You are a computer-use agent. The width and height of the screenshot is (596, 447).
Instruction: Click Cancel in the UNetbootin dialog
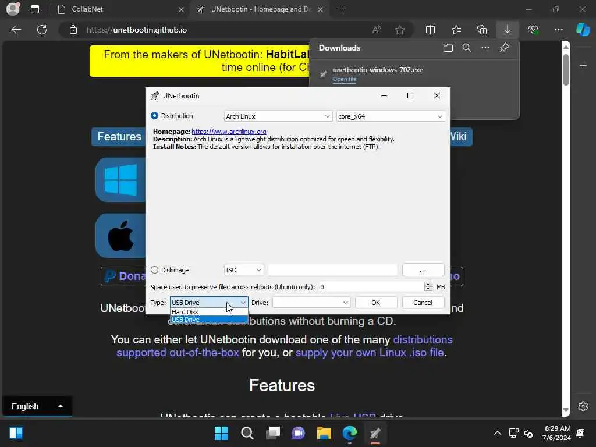coord(423,303)
